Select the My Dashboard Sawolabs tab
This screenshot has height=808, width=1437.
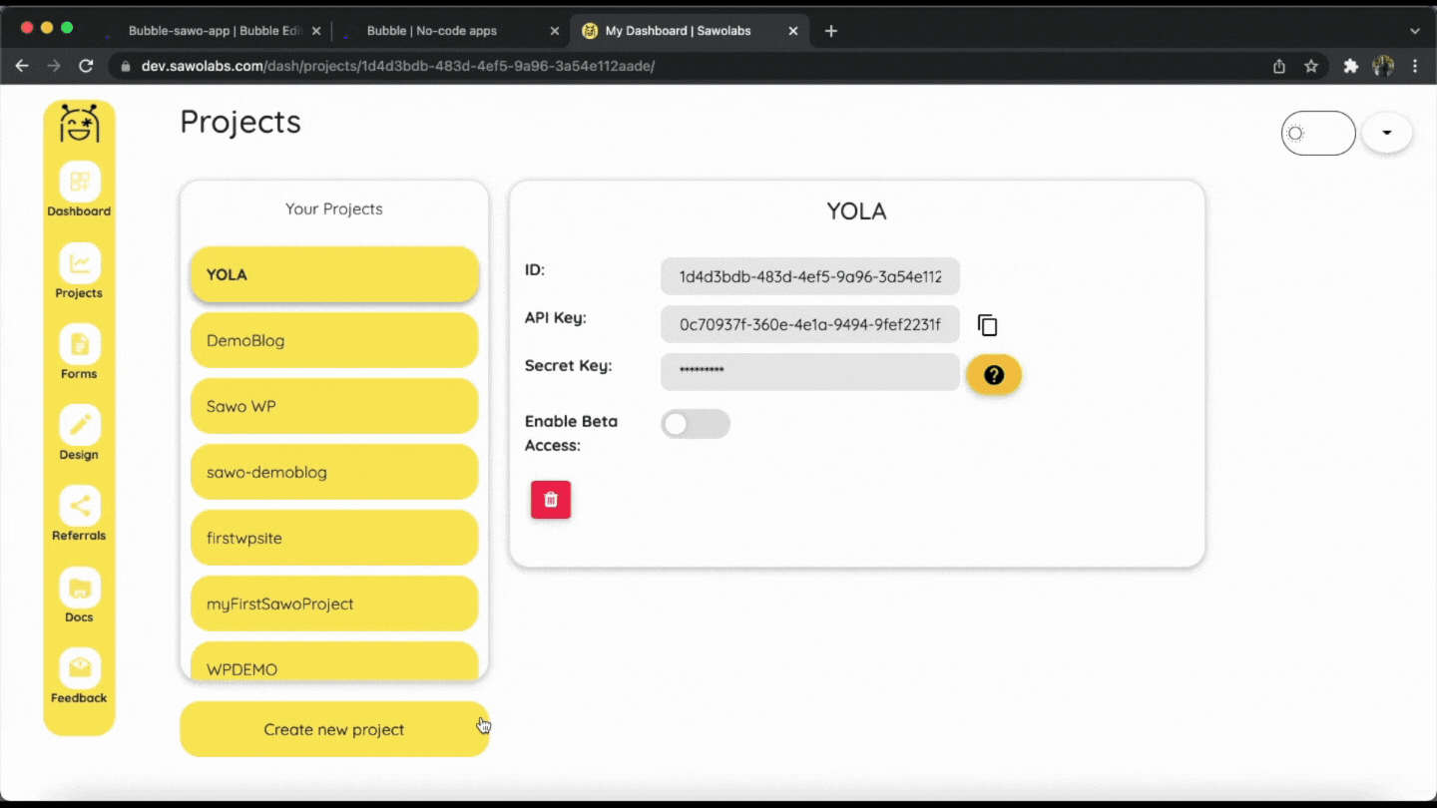click(689, 31)
